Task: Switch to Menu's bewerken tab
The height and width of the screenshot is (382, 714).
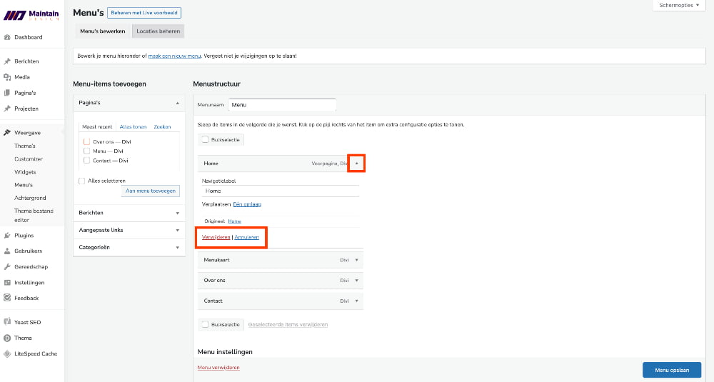Action: 102,31
